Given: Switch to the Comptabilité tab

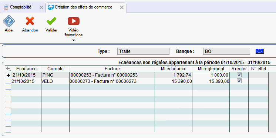Looking at the screenshot, I should (x=21, y=7).
